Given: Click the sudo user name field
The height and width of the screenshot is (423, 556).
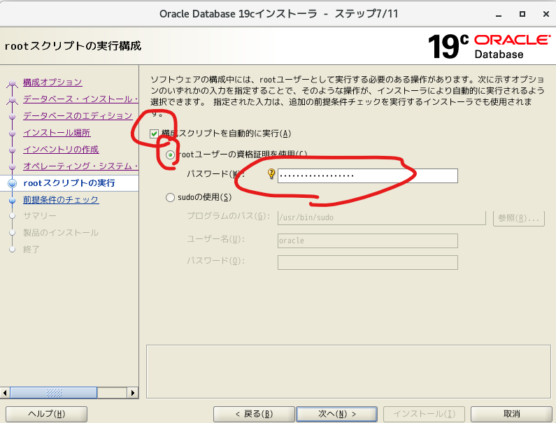Looking at the screenshot, I should [368, 241].
